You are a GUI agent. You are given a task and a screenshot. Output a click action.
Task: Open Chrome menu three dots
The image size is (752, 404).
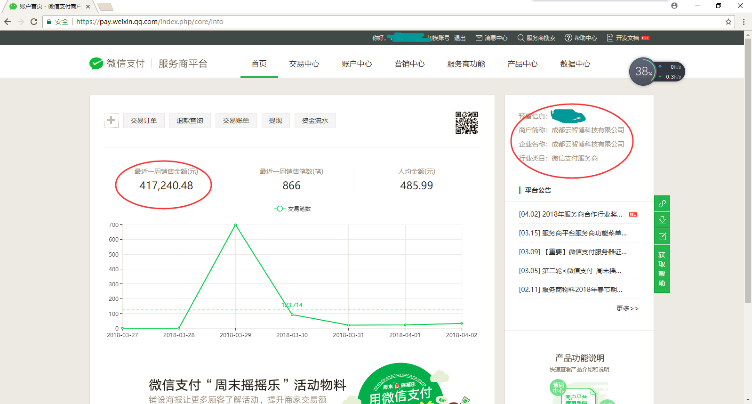pyautogui.click(x=744, y=22)
